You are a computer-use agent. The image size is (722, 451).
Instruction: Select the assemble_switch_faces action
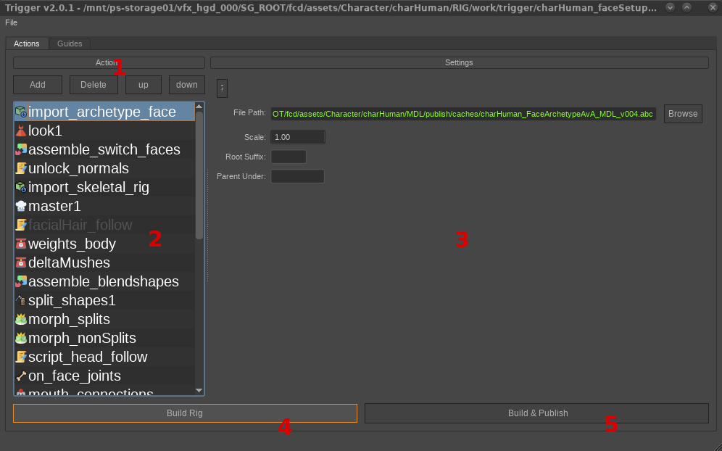click(x=104, y=149)
